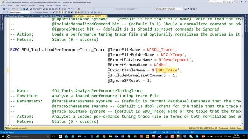Click the New Query toolbar button
248x139 pixels.
tap(36, 9)
